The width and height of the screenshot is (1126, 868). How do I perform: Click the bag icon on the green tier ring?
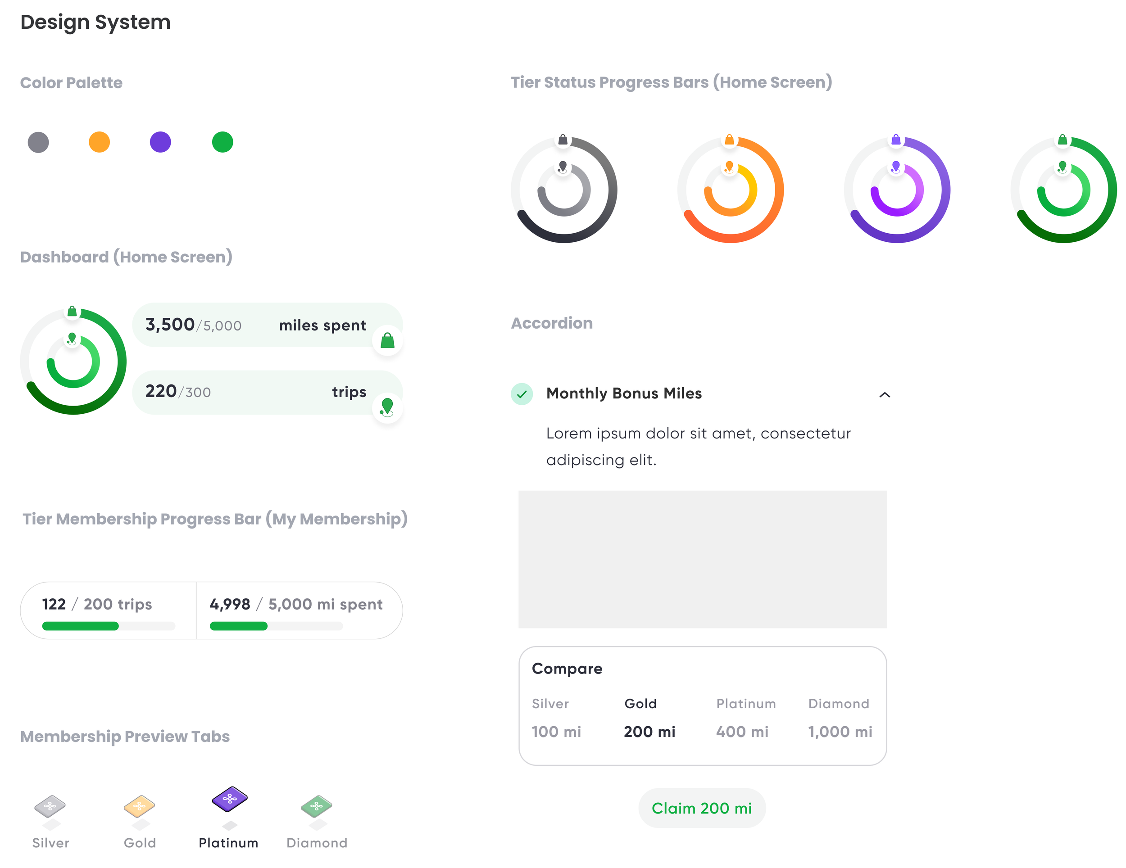tap(1062, 140)
